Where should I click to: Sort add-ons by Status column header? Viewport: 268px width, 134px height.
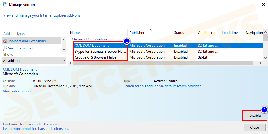coord(184,33)
